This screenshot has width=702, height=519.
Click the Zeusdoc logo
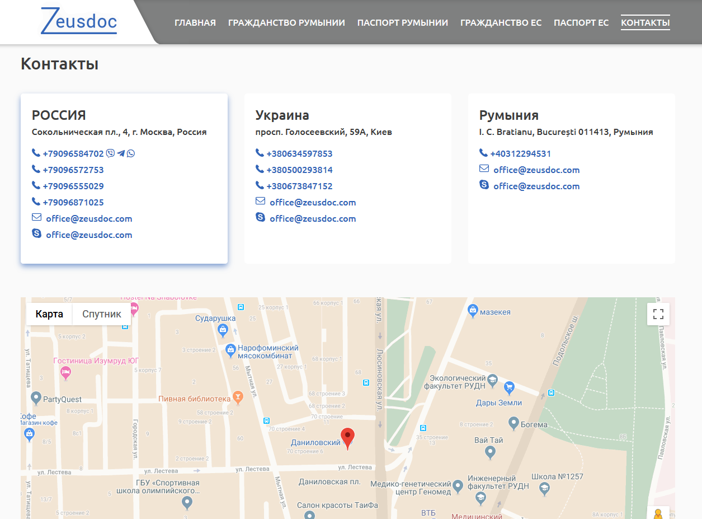click(79, 21)
